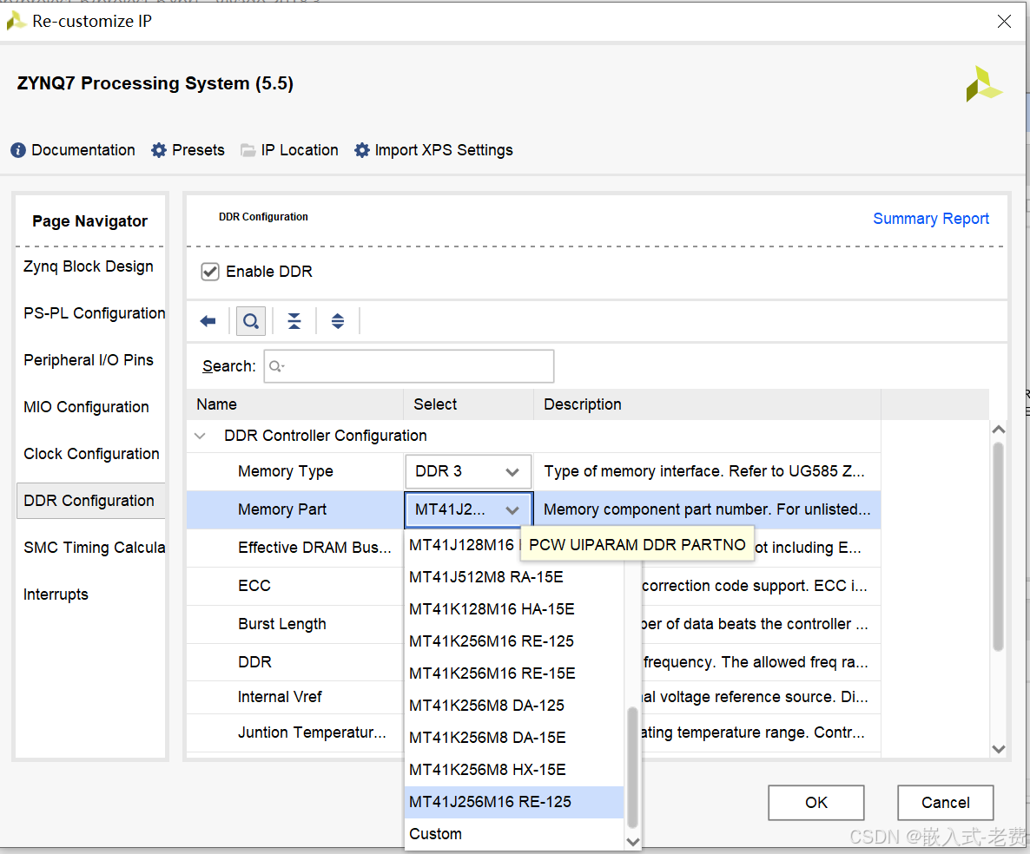
Task: Open the Documentation info icon
Action: point(18,150)
